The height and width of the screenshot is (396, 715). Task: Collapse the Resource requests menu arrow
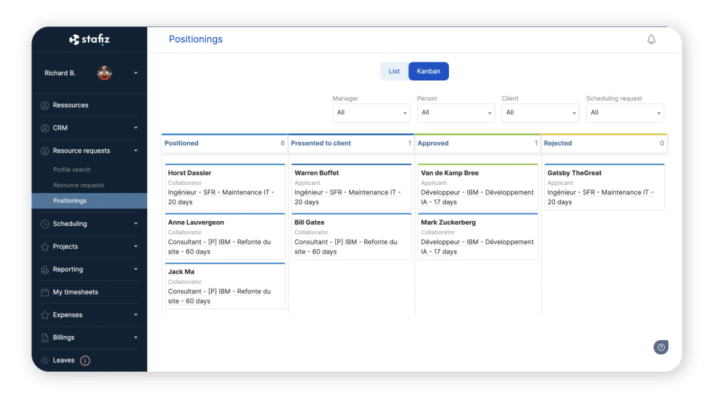(135, 151)
